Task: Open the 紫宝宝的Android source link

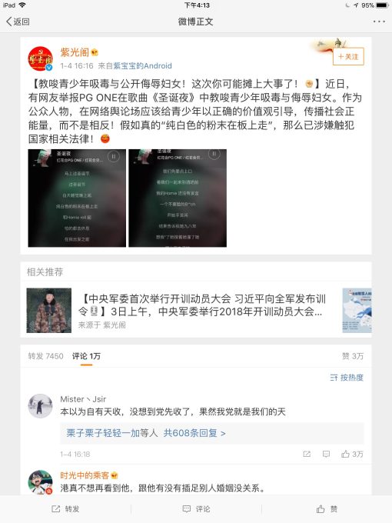Action: click(x=143, y=65)
